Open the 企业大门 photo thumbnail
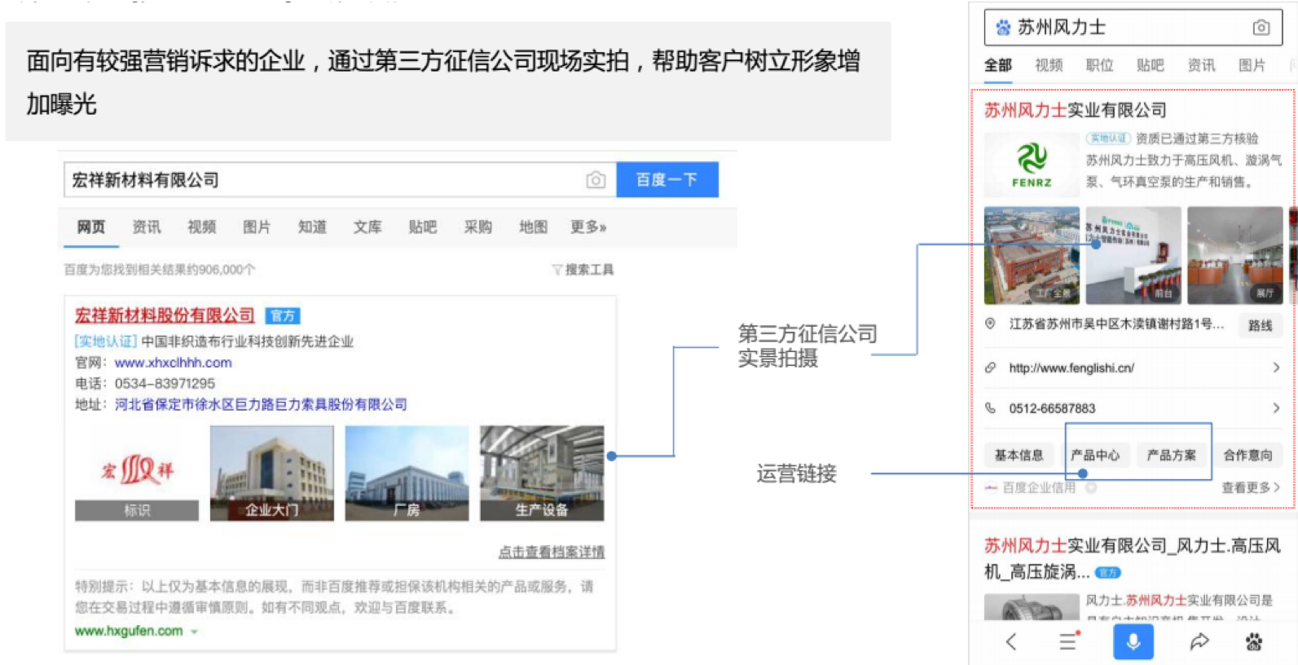This screenshot has width=1298, height=665. 272,473
